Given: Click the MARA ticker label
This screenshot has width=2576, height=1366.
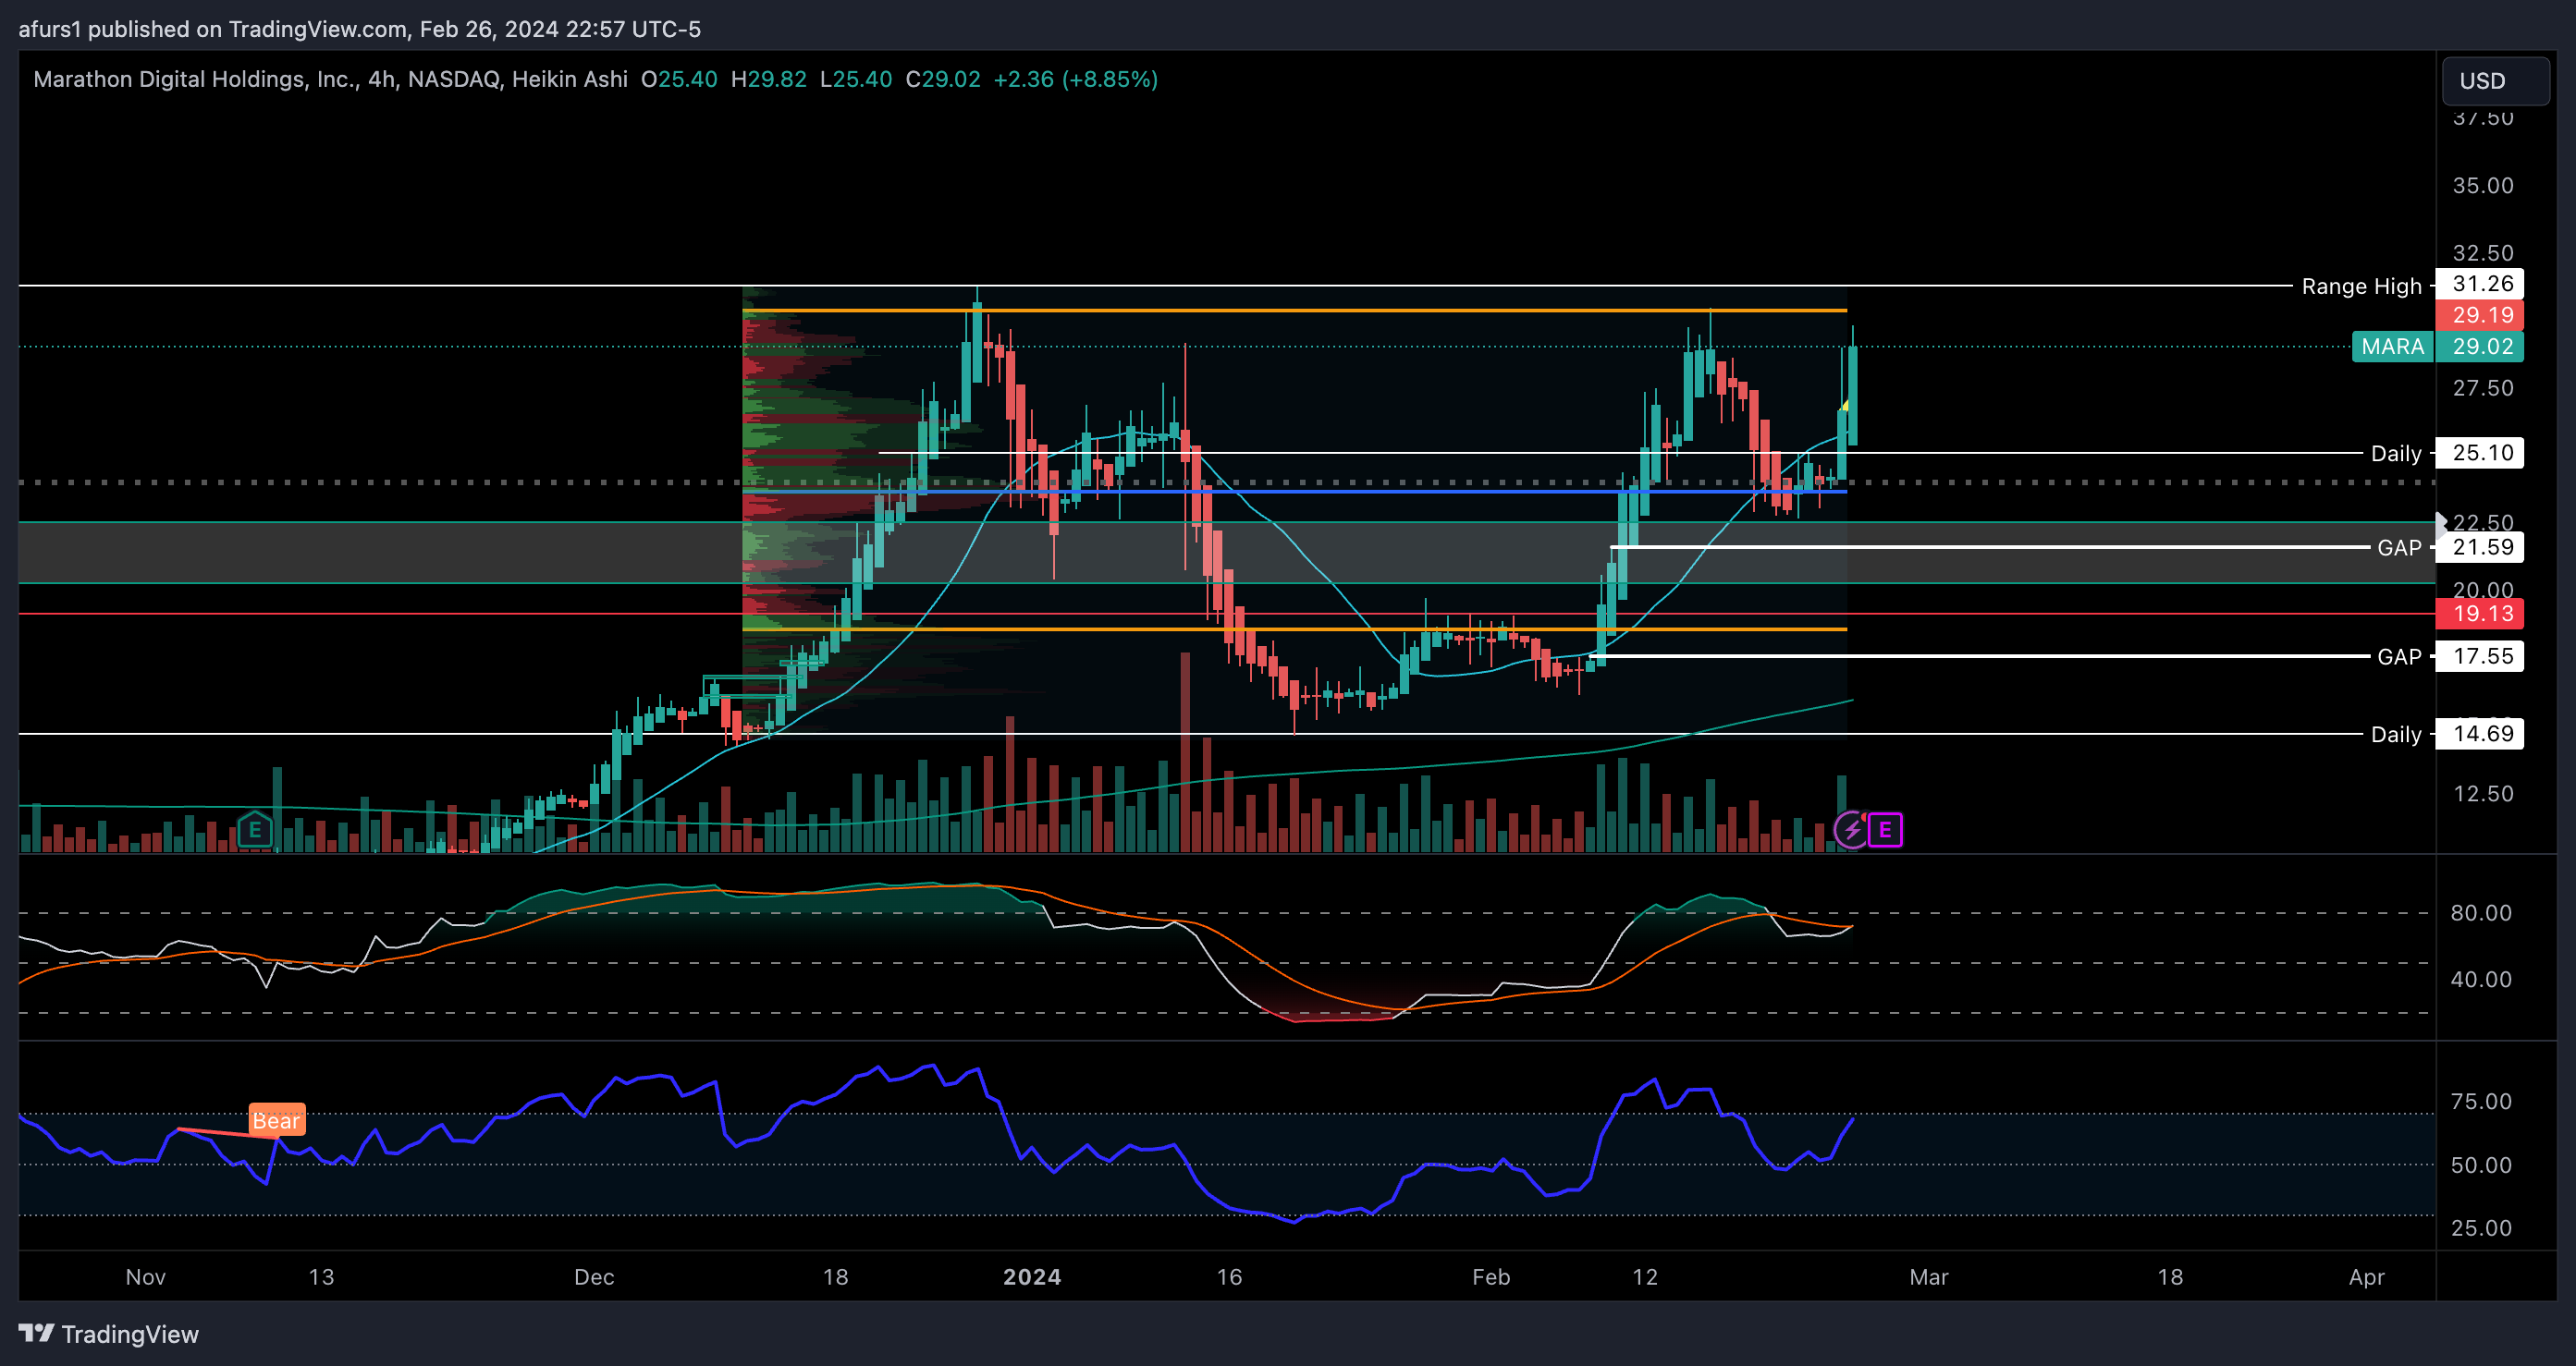Looking at the screenshot, I should pyautogui.click(x=2392, y=347).
